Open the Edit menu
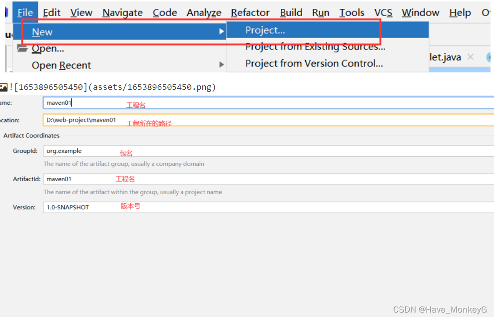This screenshot has width=494, height=319. 51,12
